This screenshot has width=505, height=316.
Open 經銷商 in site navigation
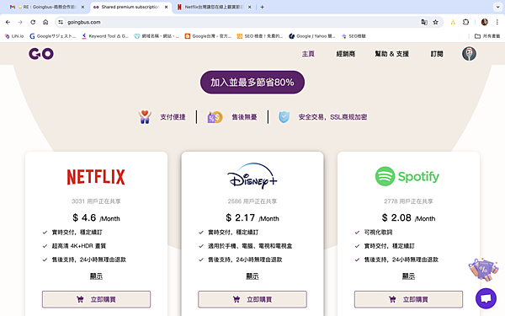pos(346,54)
